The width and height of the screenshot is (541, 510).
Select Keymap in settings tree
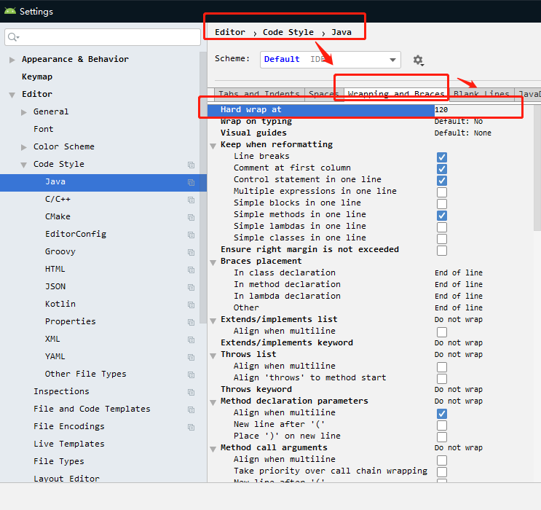pyautogui.click(x=37, y=76)
